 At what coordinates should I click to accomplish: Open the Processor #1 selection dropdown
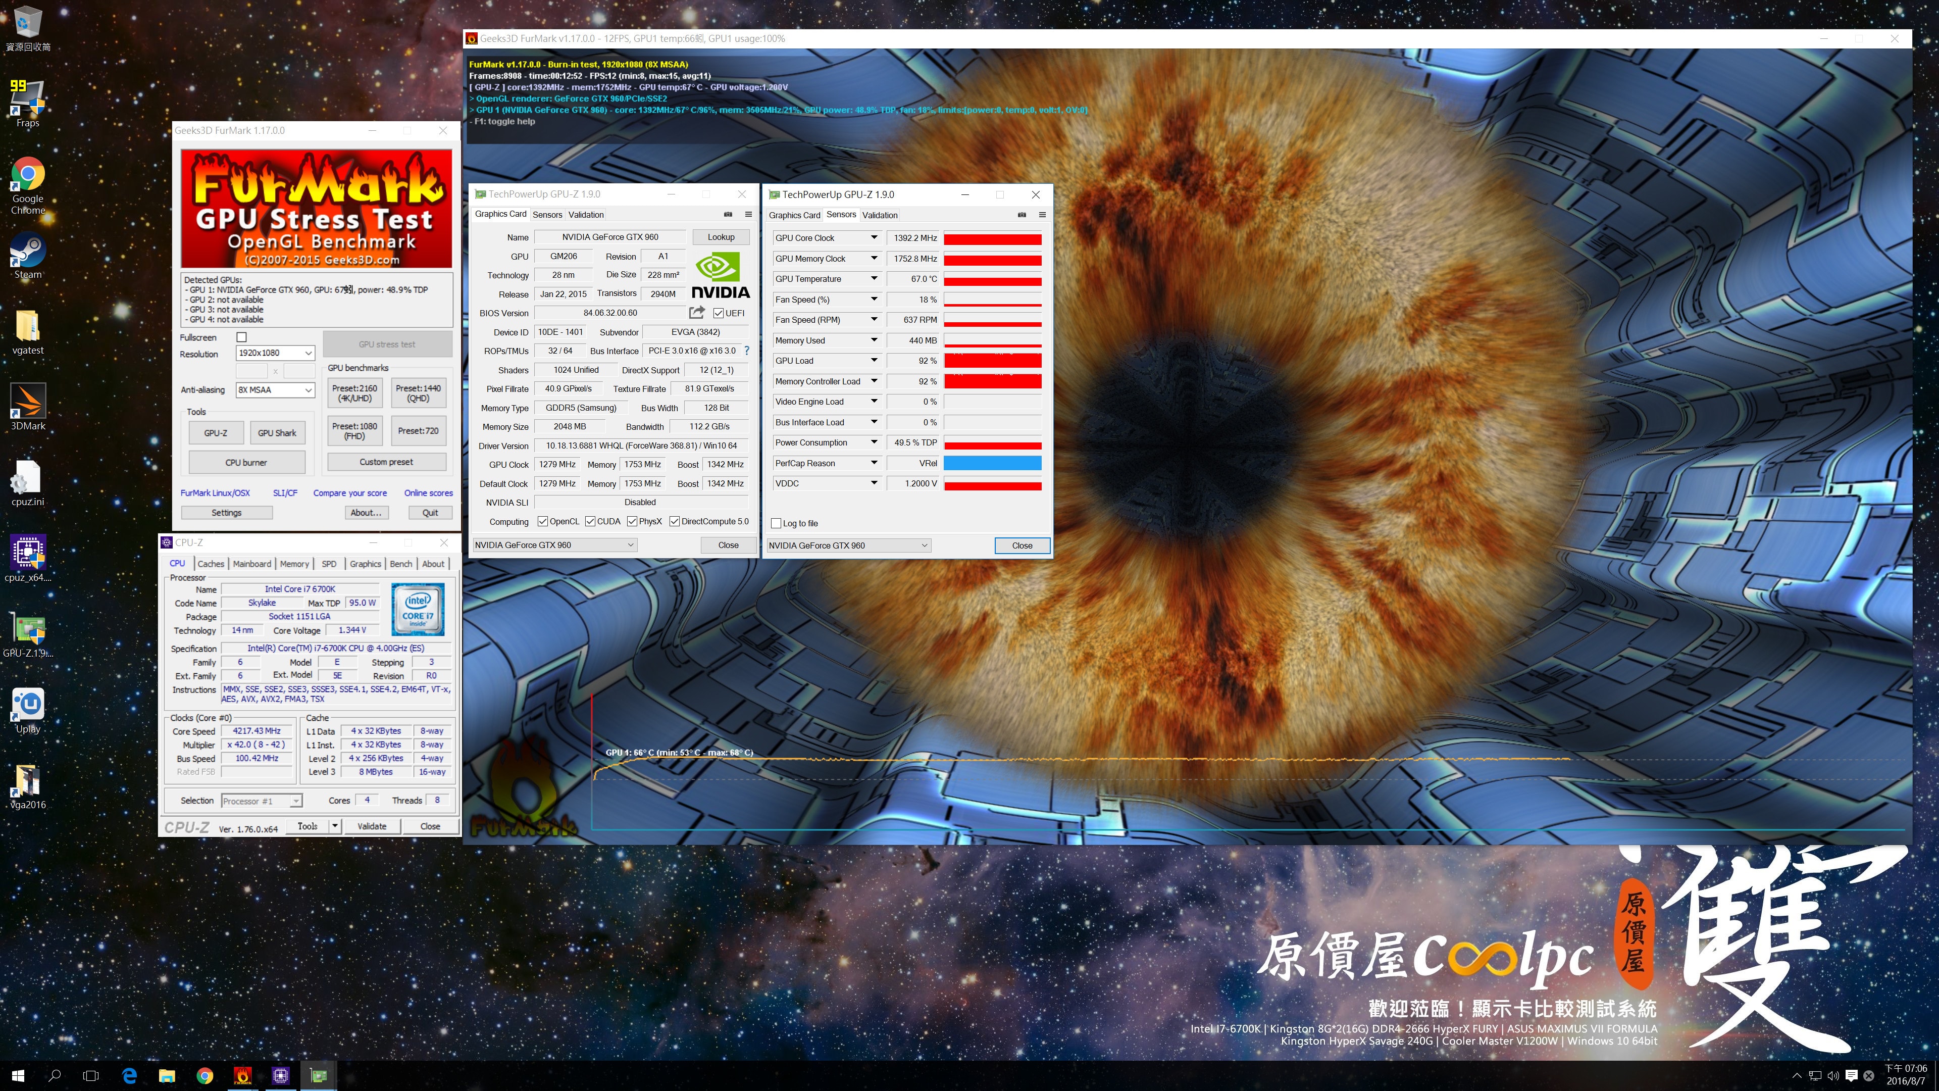pos(262,801)
